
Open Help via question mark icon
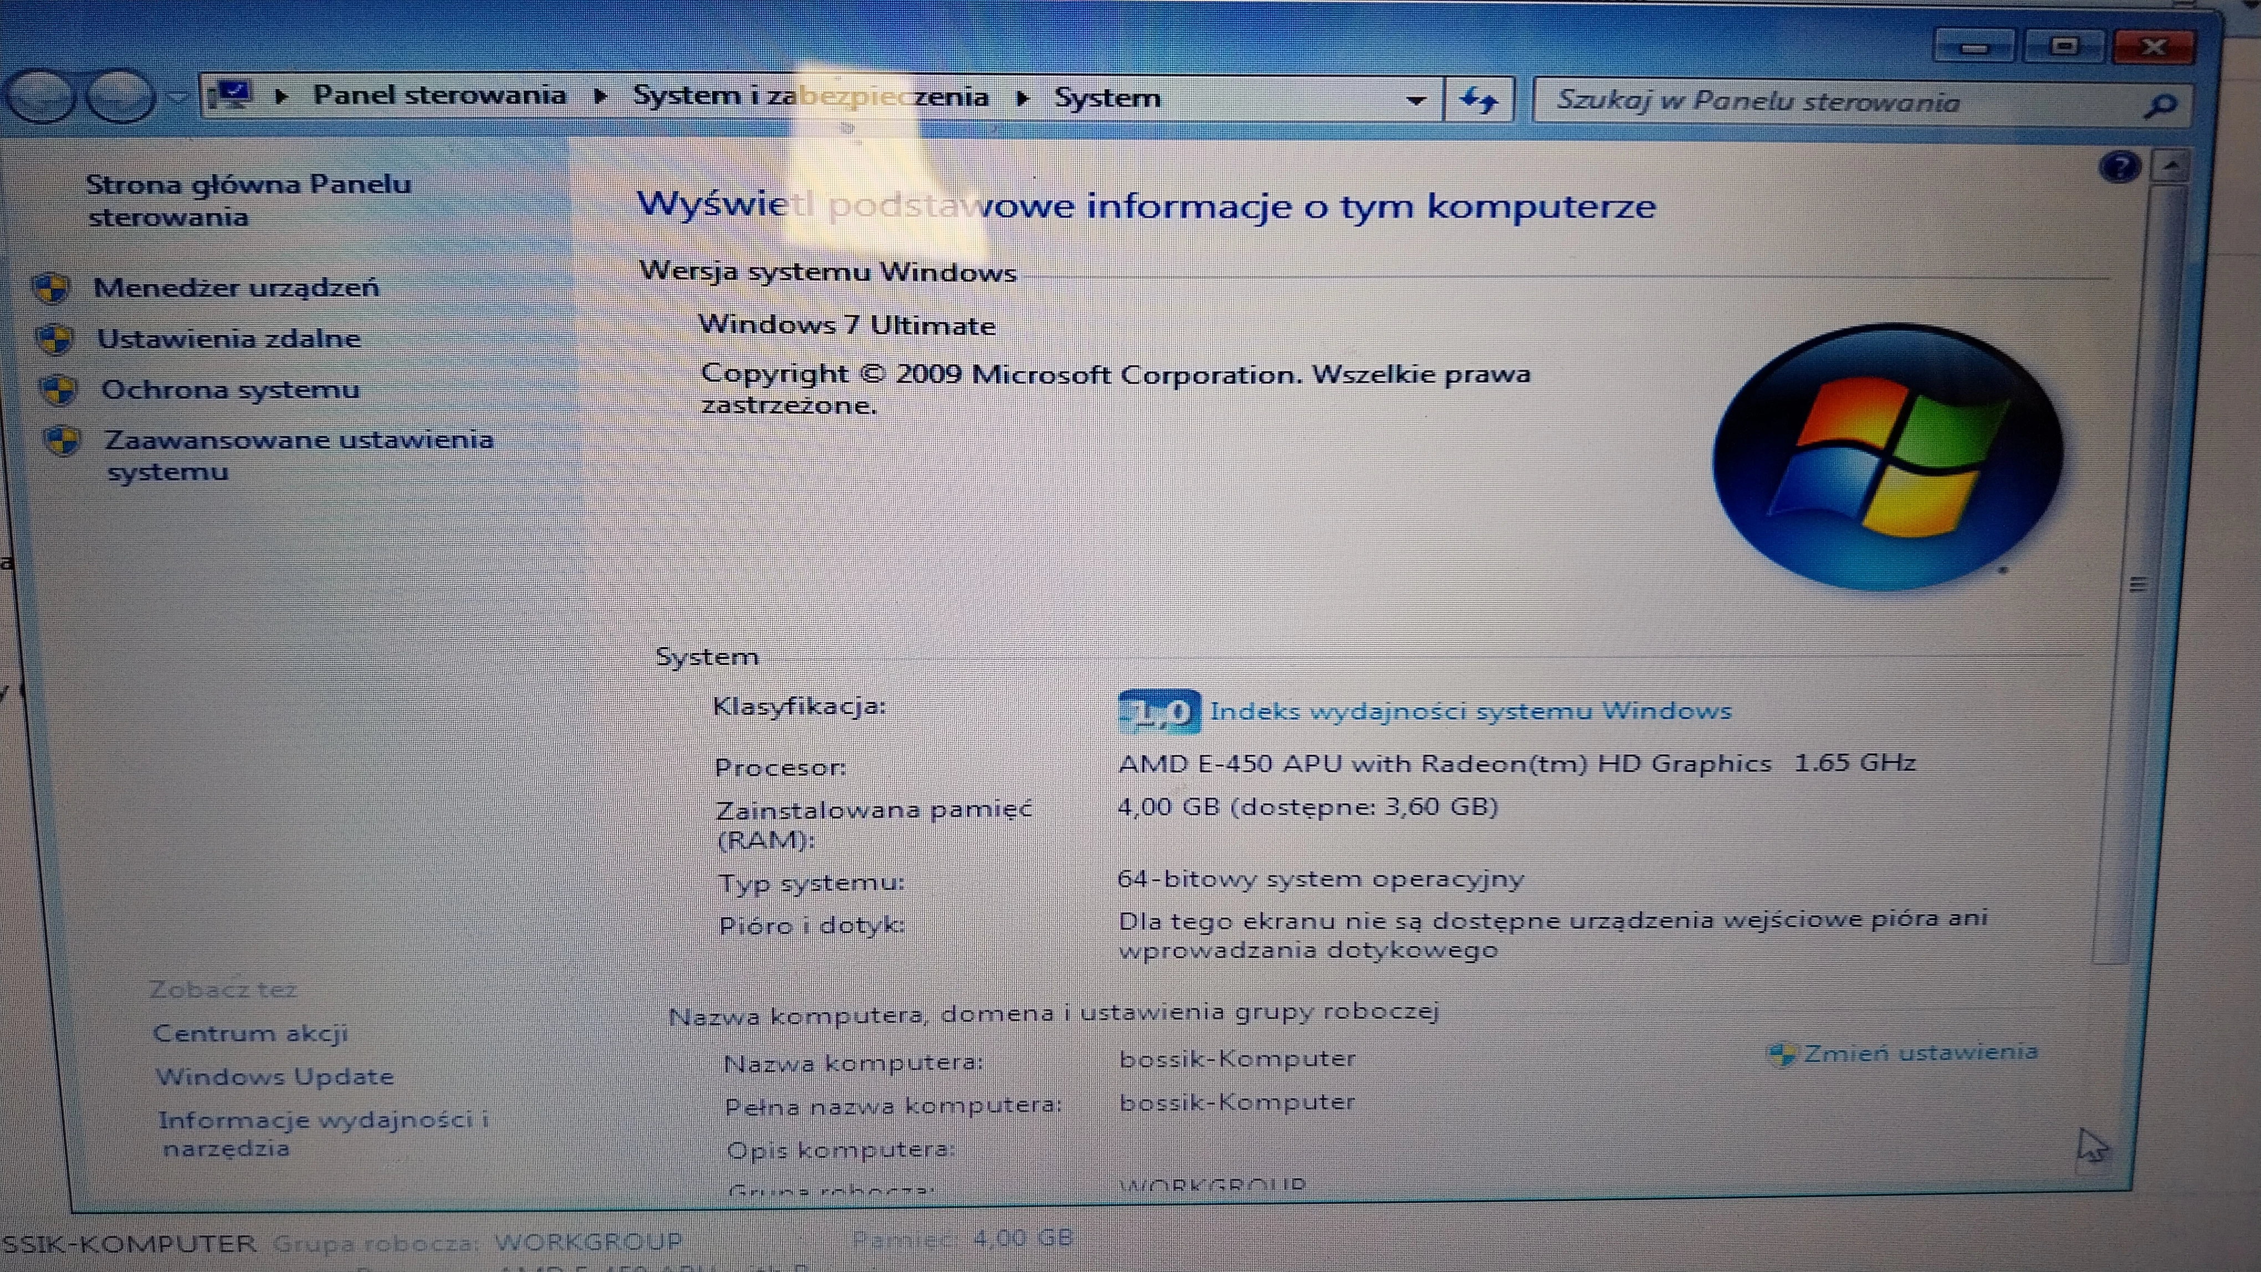tap(2120, 166)
